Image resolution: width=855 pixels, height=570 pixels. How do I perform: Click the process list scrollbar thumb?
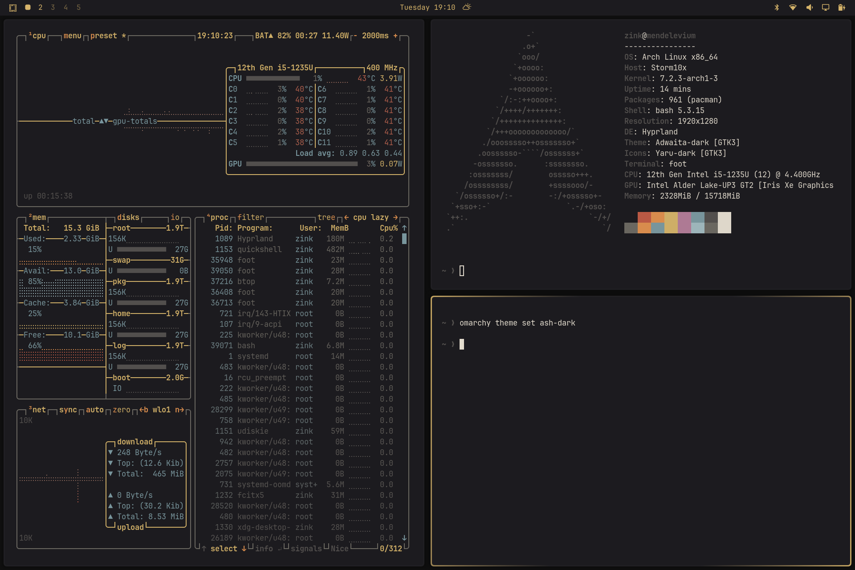coord(404,239)
